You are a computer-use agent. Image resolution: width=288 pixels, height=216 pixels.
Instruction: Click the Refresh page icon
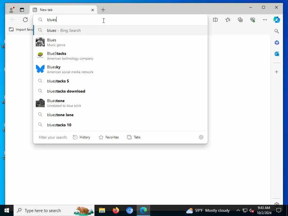pyautogui.click(x=25, y=20)
